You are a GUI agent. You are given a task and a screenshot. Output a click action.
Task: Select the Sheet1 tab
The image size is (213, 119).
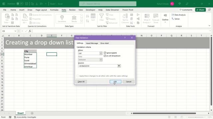[21, 113]
